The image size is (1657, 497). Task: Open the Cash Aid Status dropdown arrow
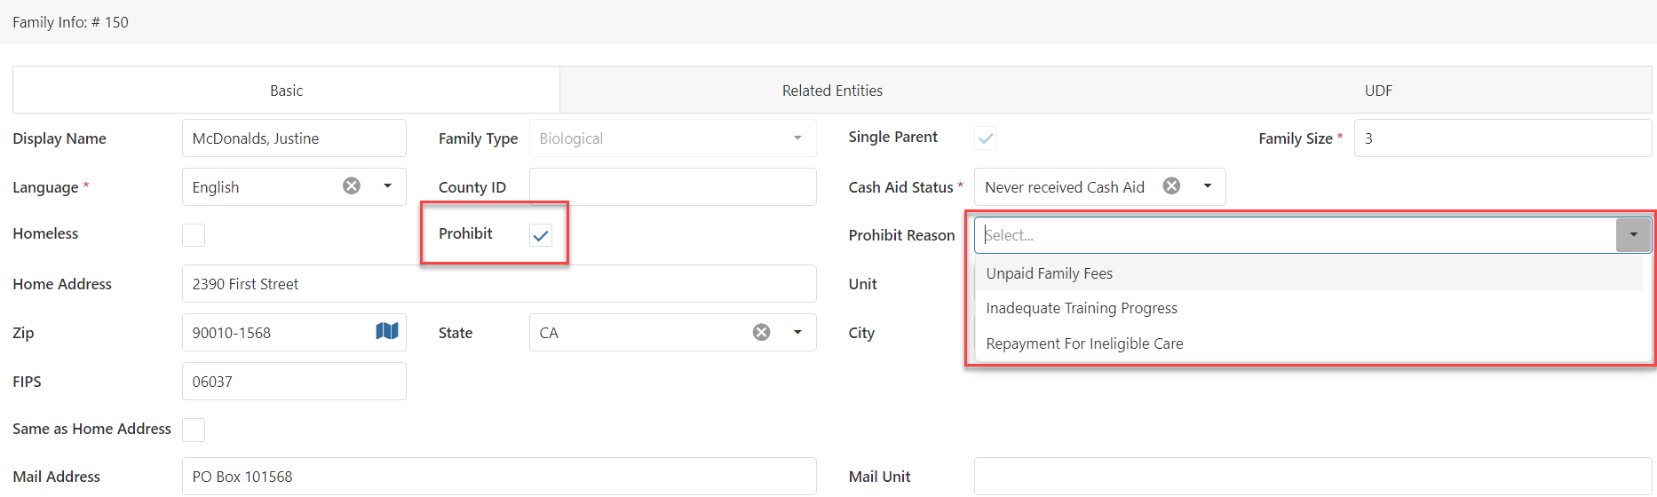click(1208, 186)
